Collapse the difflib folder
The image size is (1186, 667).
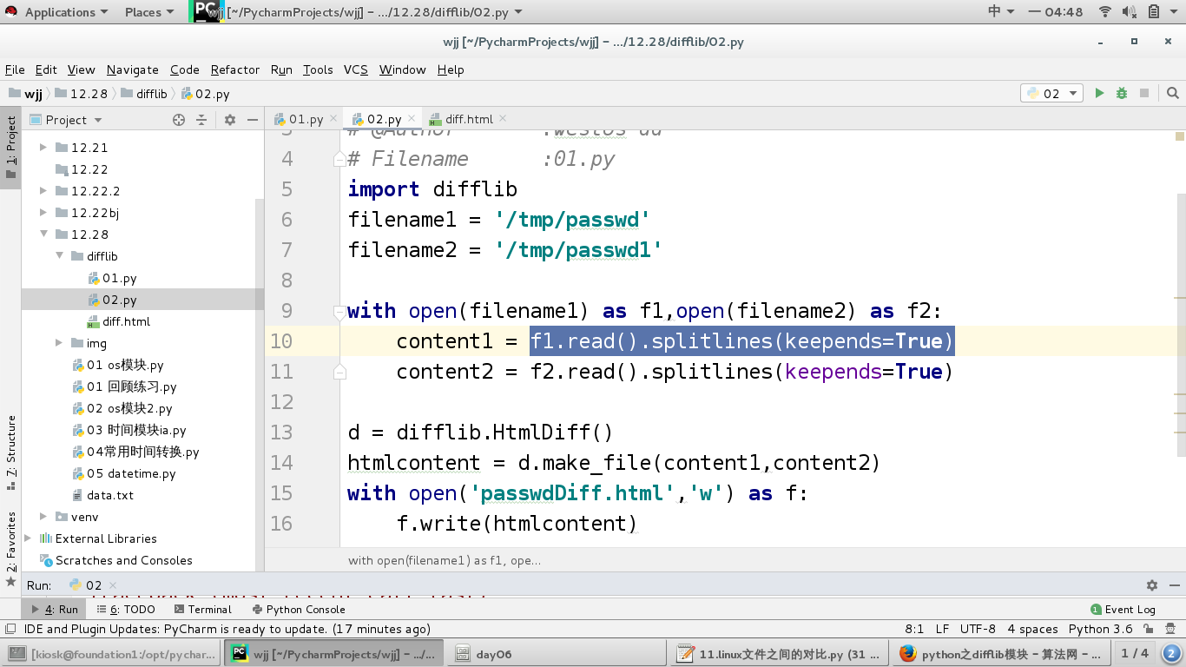coord(59,256)
